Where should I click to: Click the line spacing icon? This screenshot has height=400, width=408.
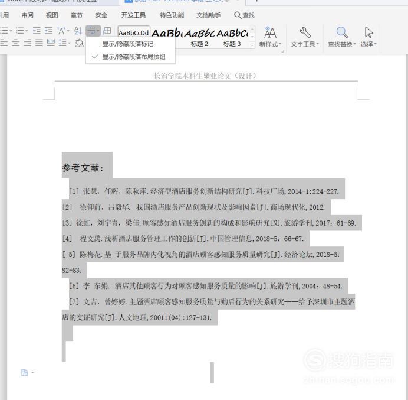tap(62, 43)
